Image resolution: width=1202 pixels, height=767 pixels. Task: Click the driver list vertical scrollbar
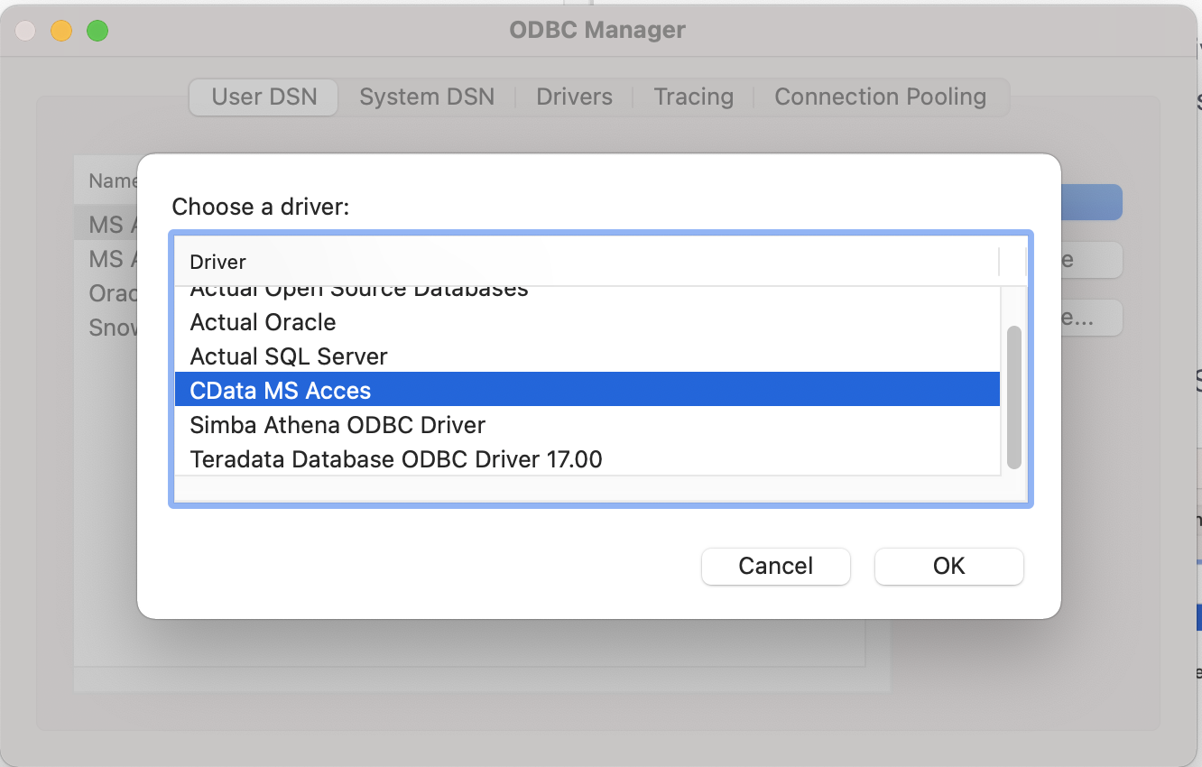tap(1014, 397)
